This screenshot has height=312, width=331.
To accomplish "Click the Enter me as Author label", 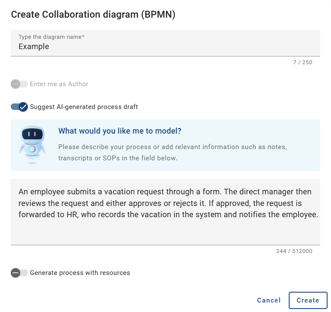I will pos(59,84).
